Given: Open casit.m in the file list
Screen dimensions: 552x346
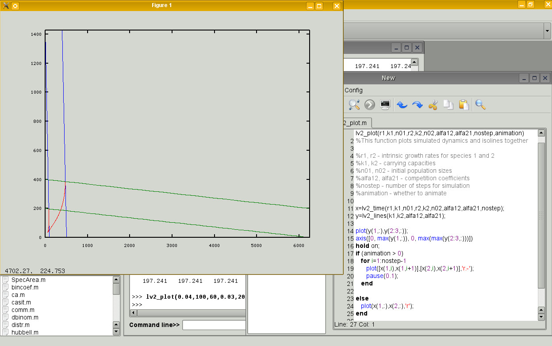Looking at the screenshot, I should 21,302.
